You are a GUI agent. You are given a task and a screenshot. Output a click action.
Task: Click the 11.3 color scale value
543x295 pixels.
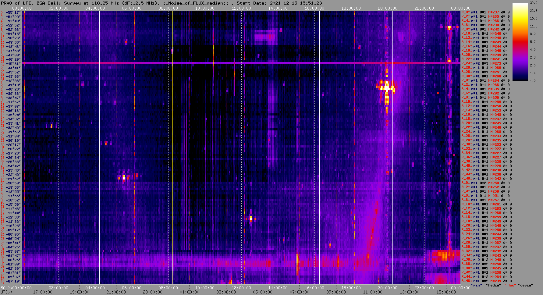(x=533, y=26)
